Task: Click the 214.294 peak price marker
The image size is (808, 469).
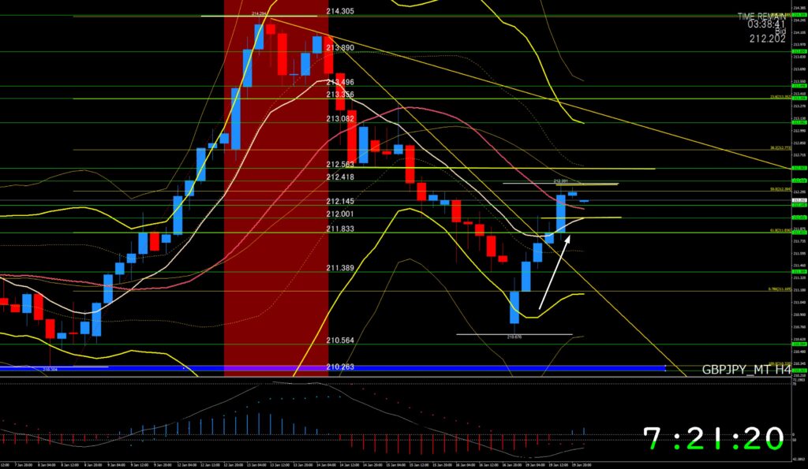Action: pos(258,13)
